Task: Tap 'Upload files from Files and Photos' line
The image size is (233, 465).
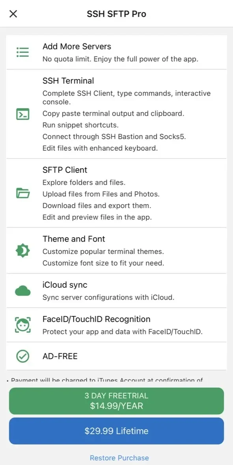Action: click(101, 194)
